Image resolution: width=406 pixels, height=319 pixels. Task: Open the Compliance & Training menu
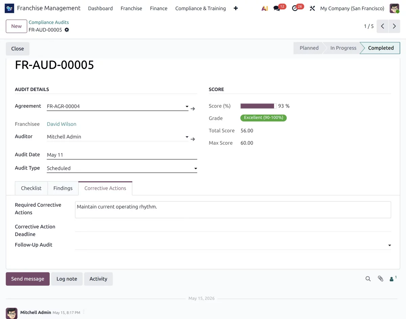click(x=201, y=8)
